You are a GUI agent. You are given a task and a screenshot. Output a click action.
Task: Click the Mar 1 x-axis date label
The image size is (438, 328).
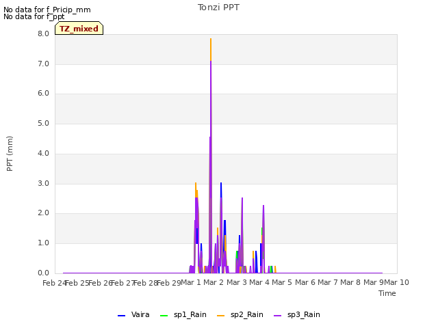[191, 282]
